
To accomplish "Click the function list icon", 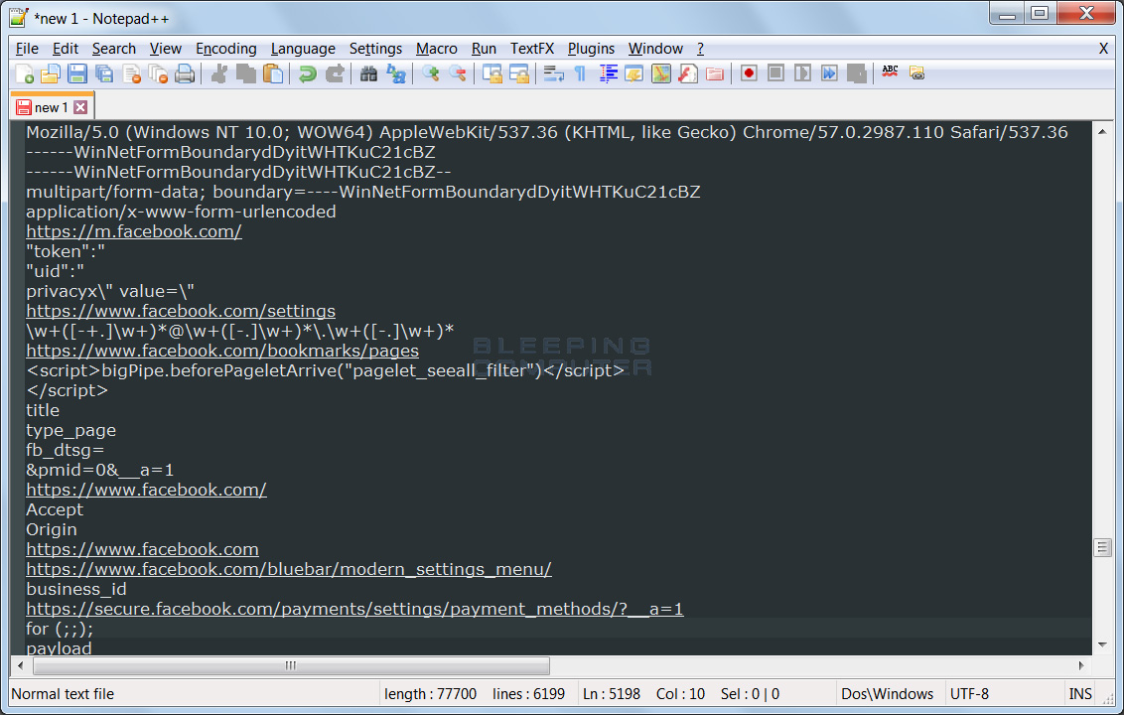I will pyautogui.click(x=688, y=73).
